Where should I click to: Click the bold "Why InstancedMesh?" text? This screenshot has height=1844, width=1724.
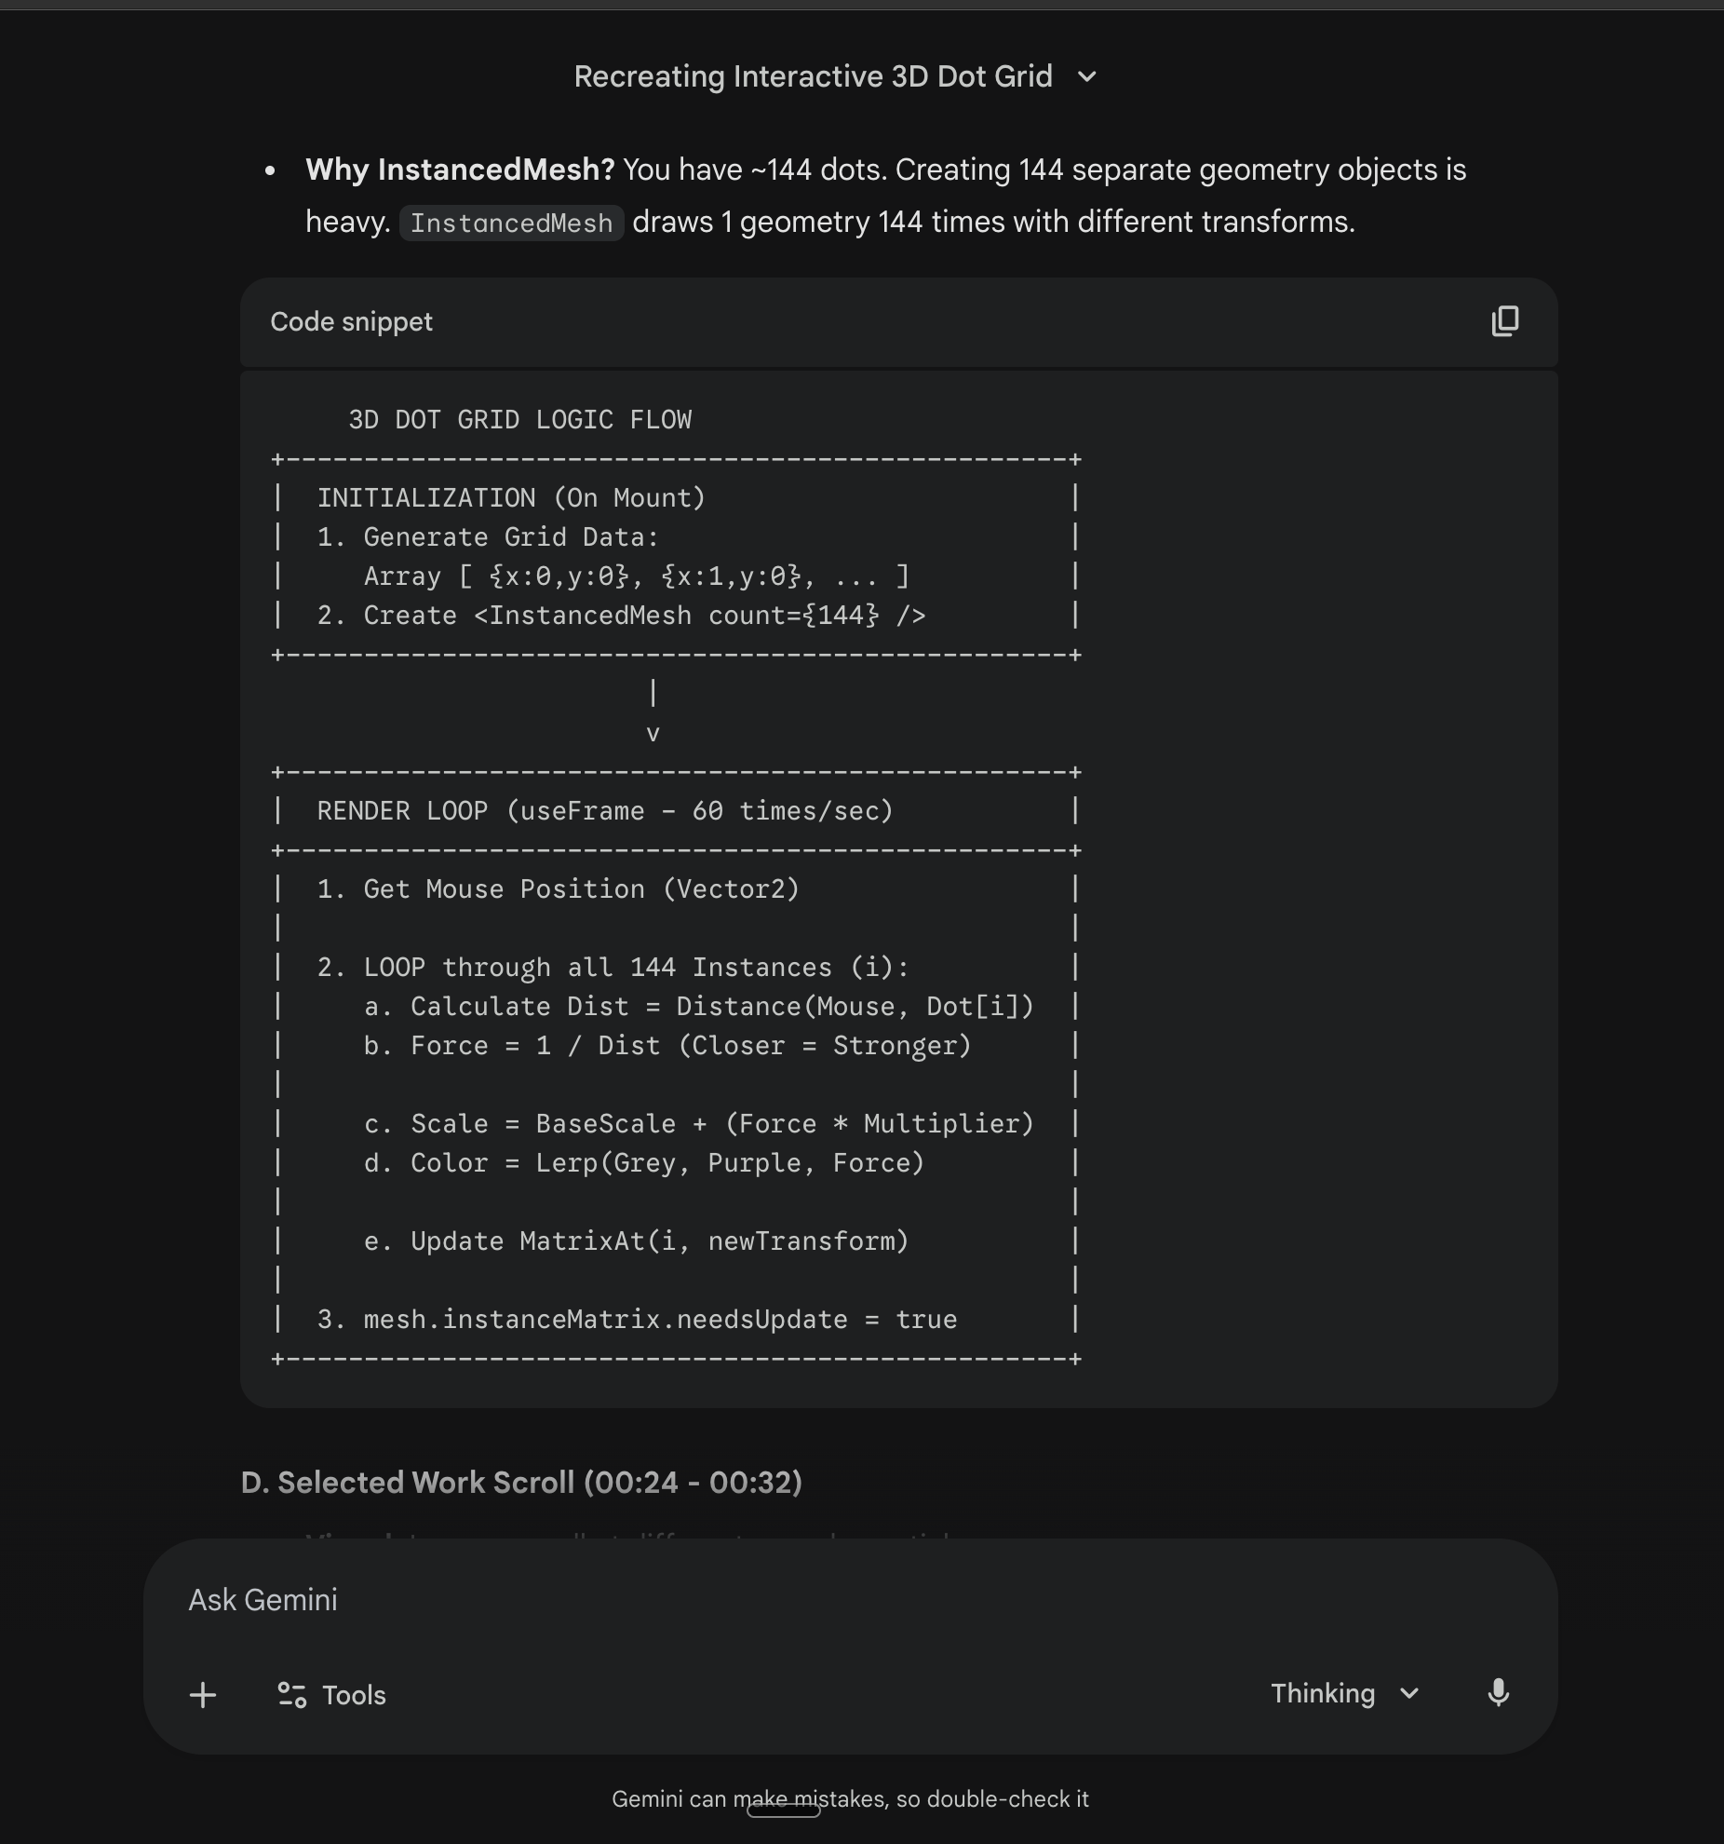coord(460,169)
